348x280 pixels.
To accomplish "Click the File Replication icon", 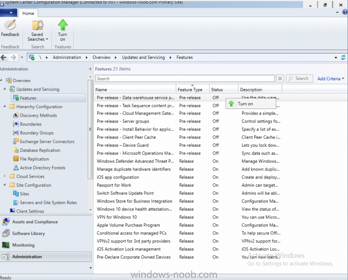I will [16, 159].
